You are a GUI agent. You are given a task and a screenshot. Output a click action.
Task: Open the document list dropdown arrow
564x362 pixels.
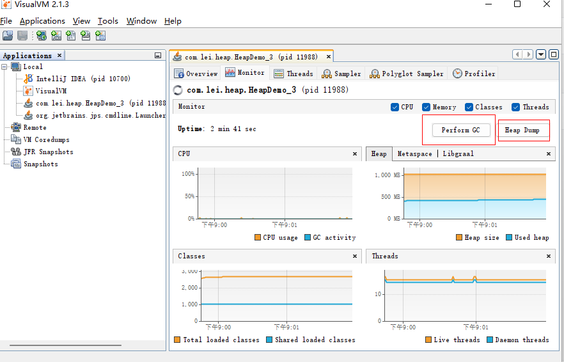(542, 55)
